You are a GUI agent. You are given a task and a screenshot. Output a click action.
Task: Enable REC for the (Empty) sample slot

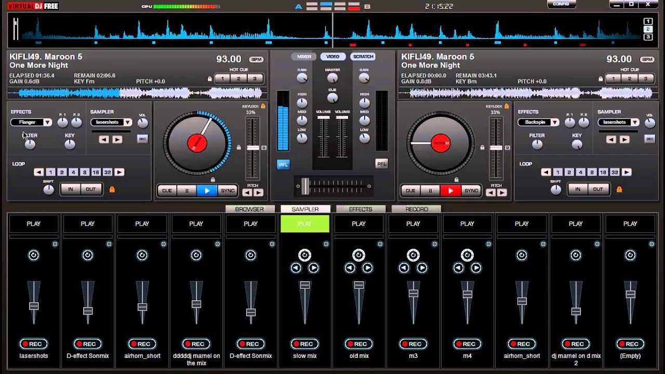(x=630, y=344)
